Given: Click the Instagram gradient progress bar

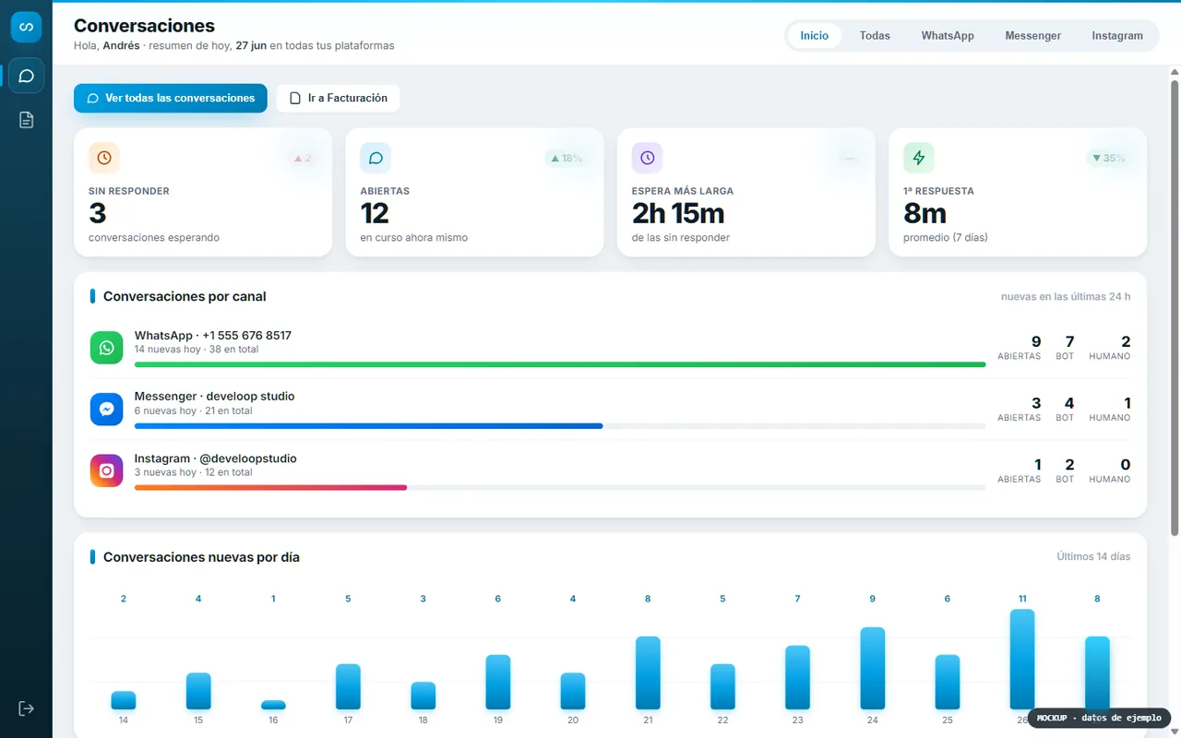Looking at the screenshot, I should click(x=270, y=487).
